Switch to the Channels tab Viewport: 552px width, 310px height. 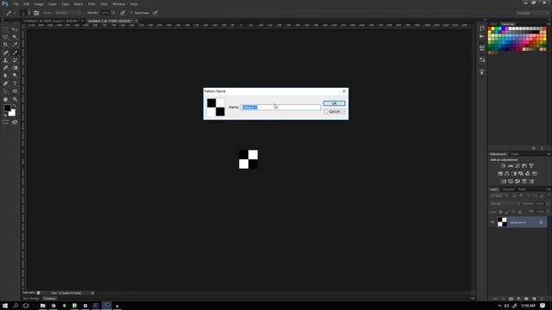(x=508, y=189)
